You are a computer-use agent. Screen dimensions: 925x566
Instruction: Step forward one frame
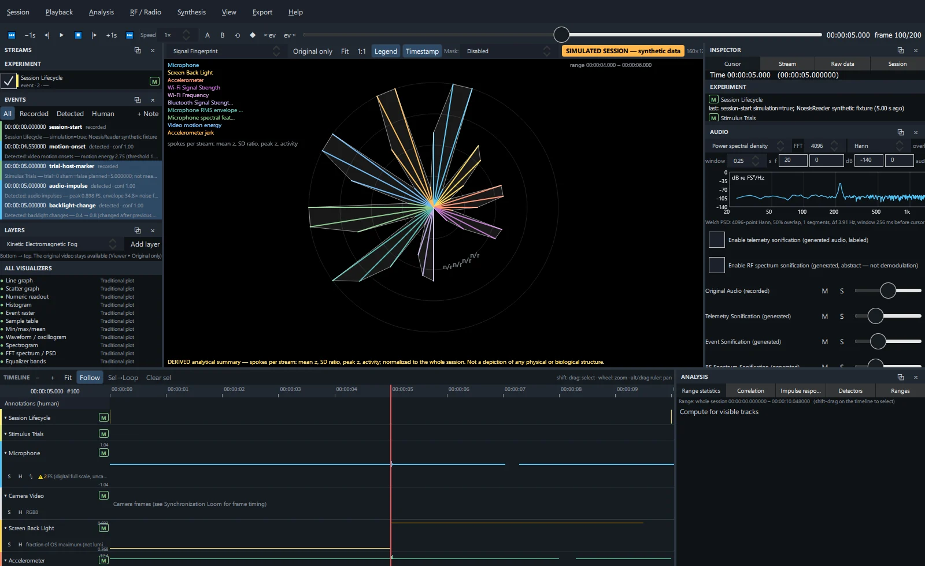coord(94,35)
